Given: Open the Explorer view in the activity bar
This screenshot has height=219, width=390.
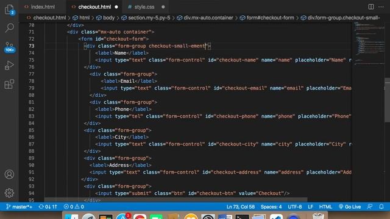Looking at the screenshot, I should pyautogui.click(x=10, y=10).
